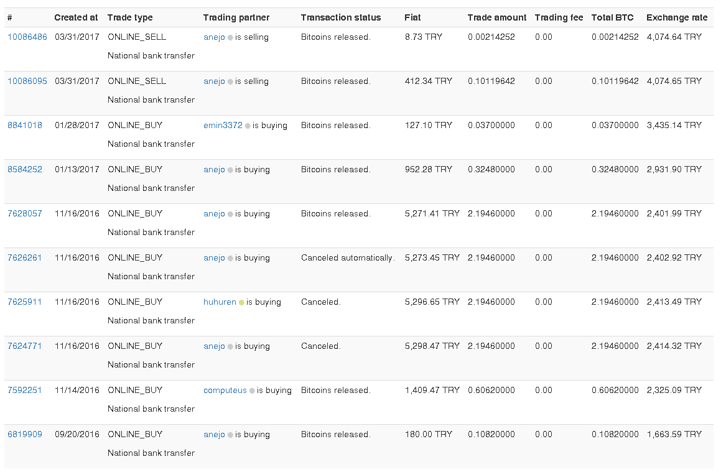The image size is (726, 472).
Task: Visit huhuren trader profile
Action: point(220,302)
